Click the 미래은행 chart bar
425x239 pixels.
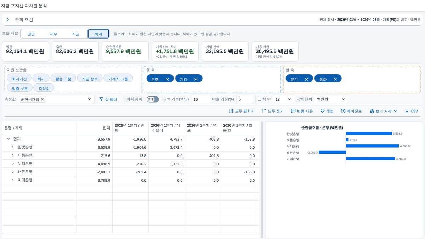(x=370, y=159)
